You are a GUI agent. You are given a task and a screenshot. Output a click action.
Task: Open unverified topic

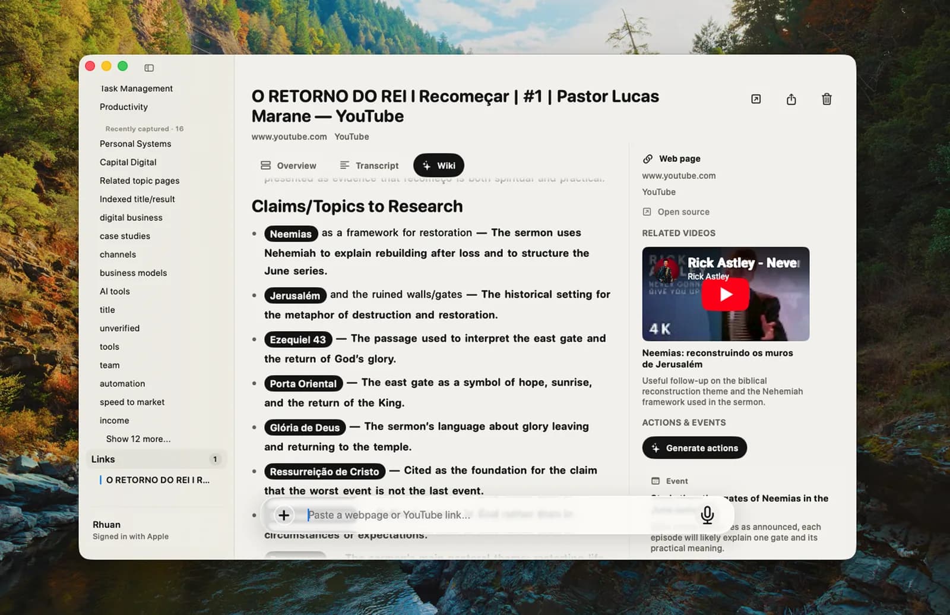pyautogui.click(x=119, y=328)
